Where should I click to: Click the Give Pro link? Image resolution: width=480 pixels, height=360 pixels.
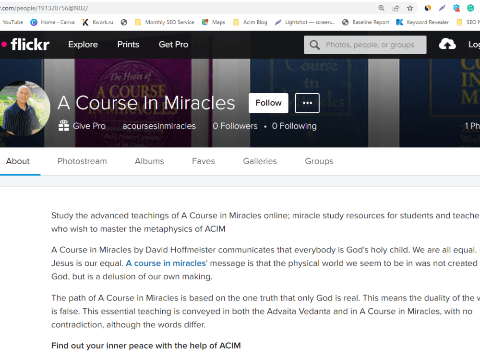point(89,126)
